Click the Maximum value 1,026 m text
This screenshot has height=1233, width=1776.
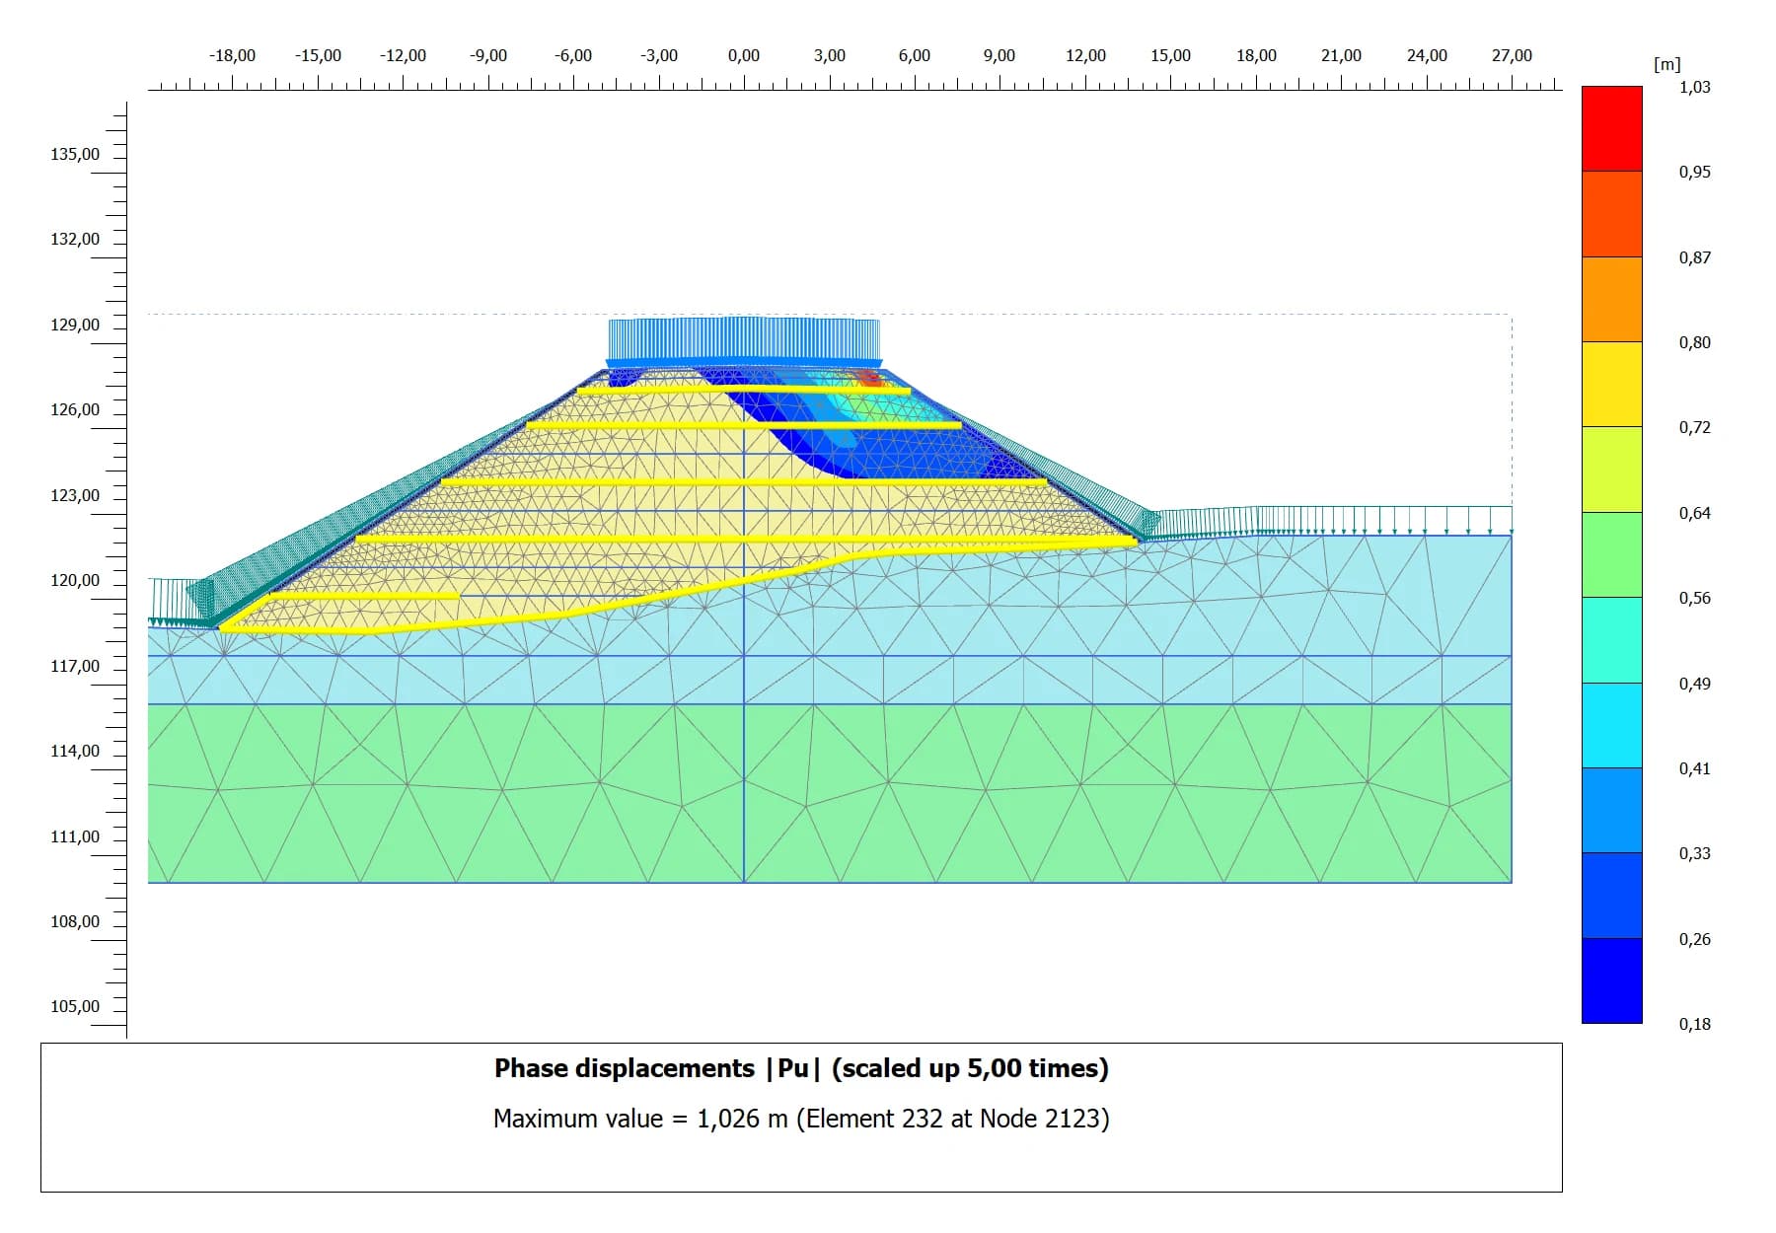pos(800,1119)
